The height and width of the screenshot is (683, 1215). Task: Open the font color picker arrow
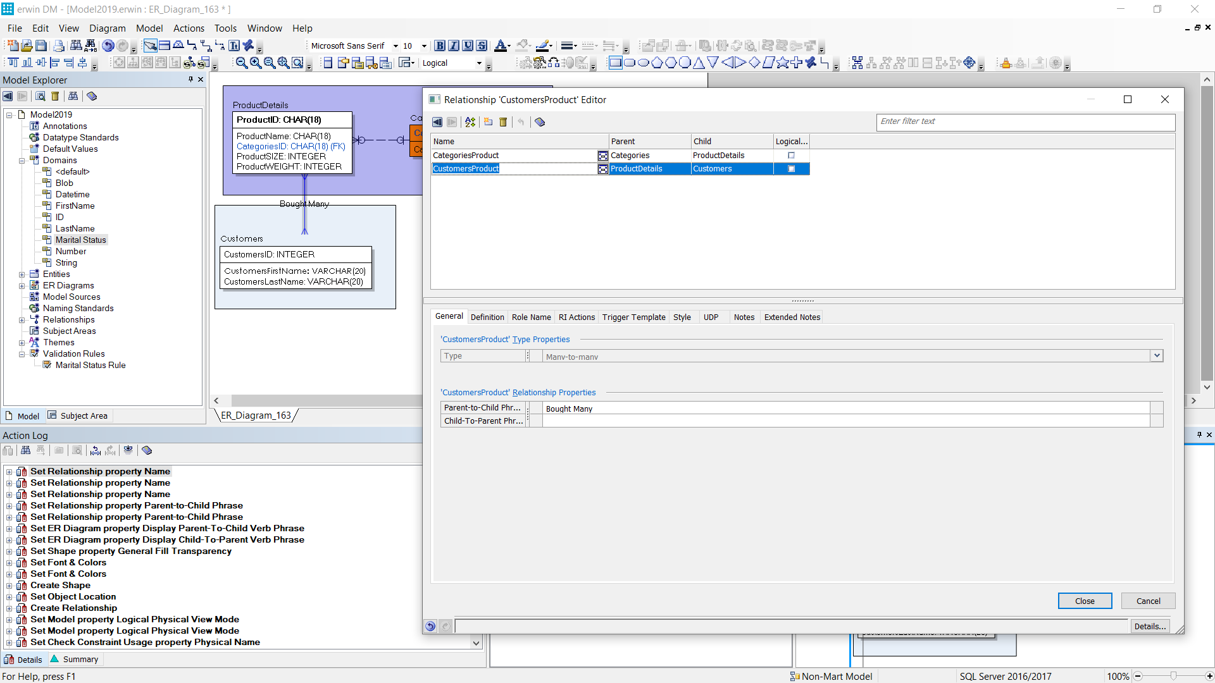(508, 45)
